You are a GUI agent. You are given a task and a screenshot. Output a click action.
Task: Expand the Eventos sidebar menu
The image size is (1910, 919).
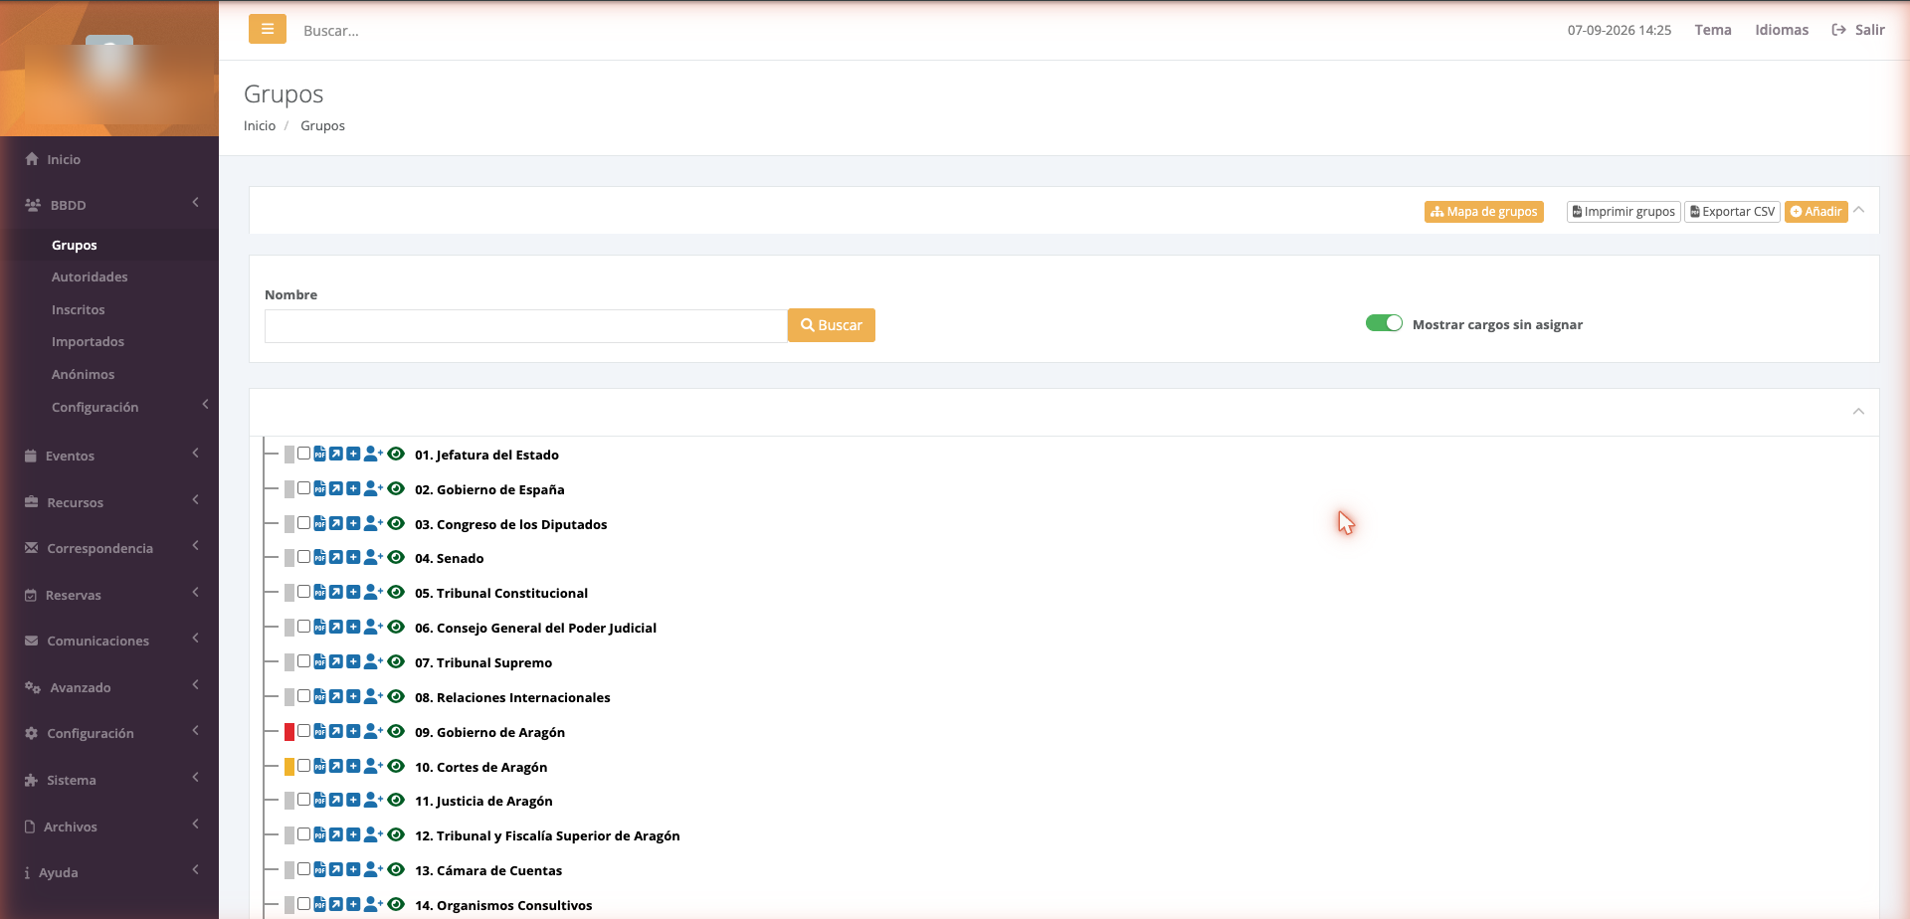click(x=109, y=456)
